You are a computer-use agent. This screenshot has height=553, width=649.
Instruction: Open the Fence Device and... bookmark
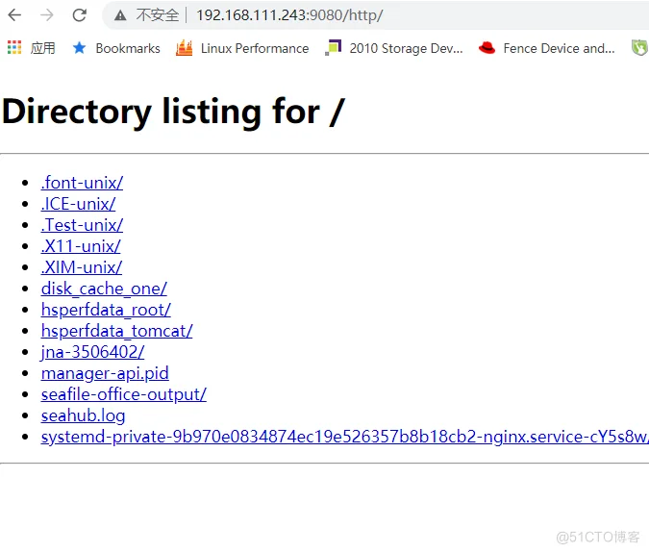[559, 48]
